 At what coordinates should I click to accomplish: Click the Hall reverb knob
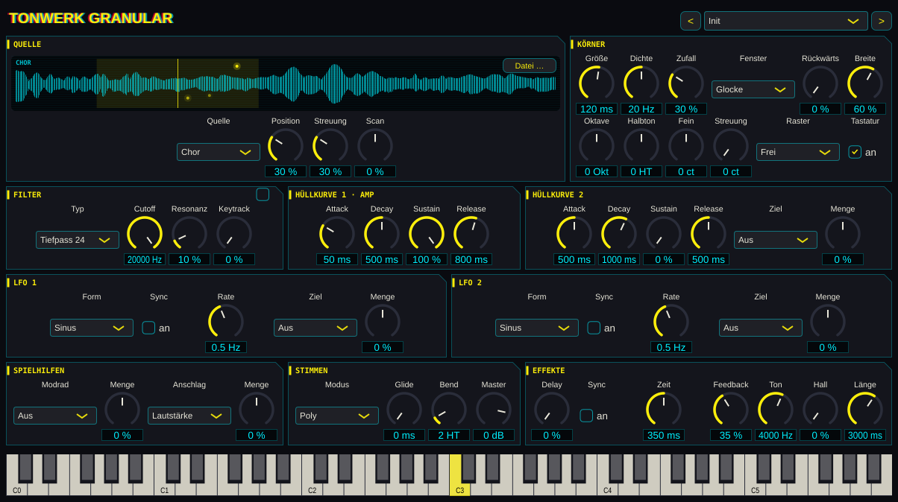tap(820, 410)
